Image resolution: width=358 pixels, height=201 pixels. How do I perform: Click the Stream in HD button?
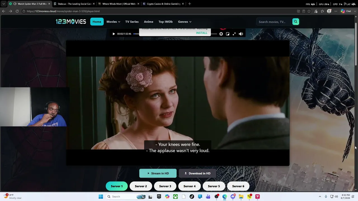(x=158, y=173)
